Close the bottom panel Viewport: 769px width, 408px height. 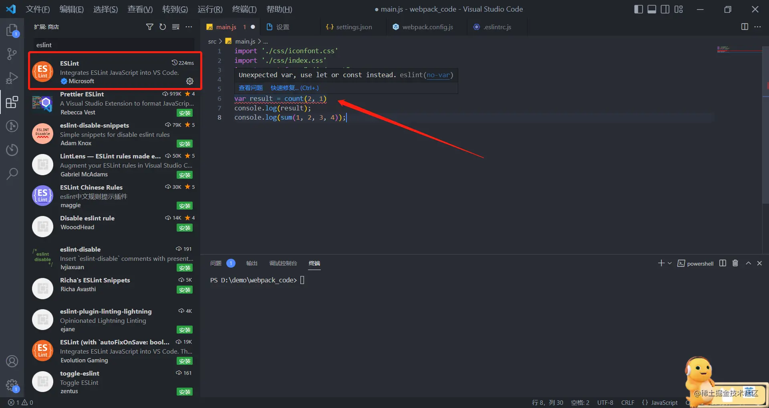759,263
